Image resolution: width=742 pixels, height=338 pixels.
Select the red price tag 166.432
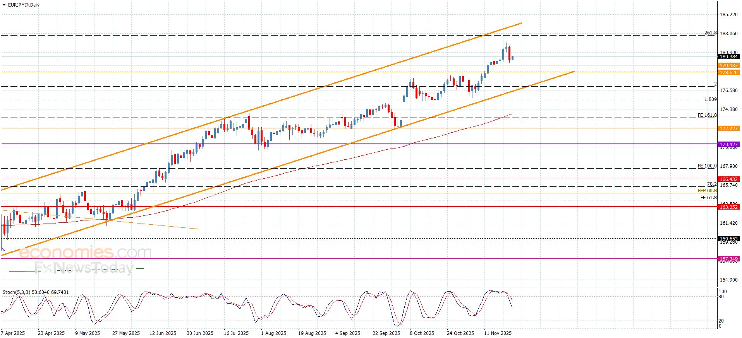click(728, 179)
